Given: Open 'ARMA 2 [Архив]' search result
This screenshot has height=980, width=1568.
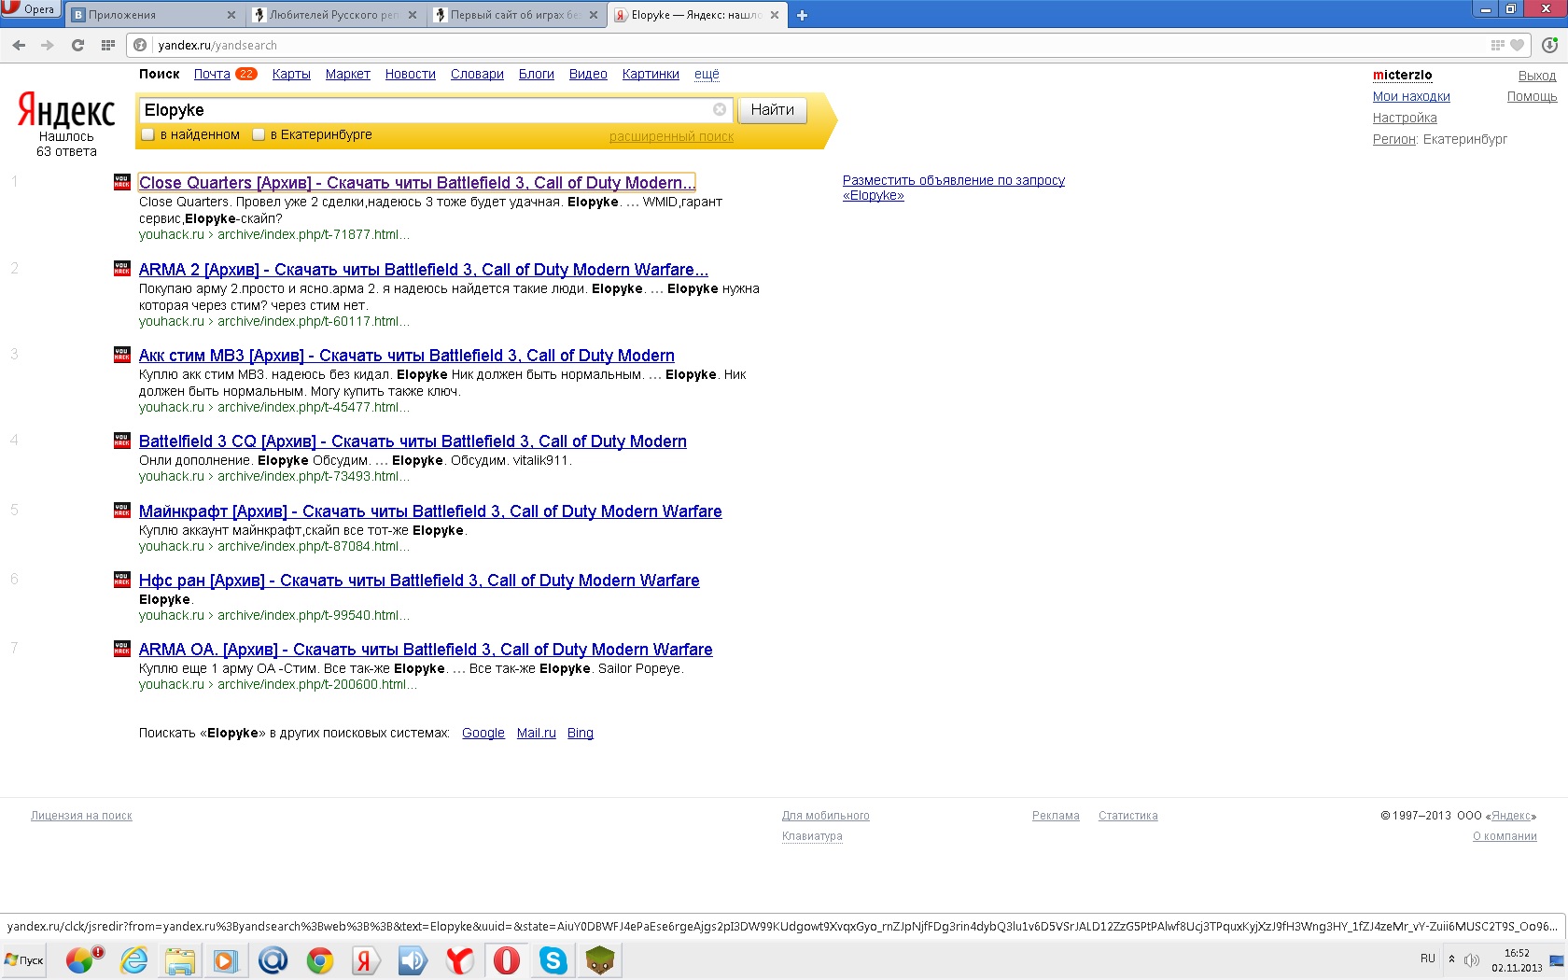Looking at the screenshot, I should point(423,270).
